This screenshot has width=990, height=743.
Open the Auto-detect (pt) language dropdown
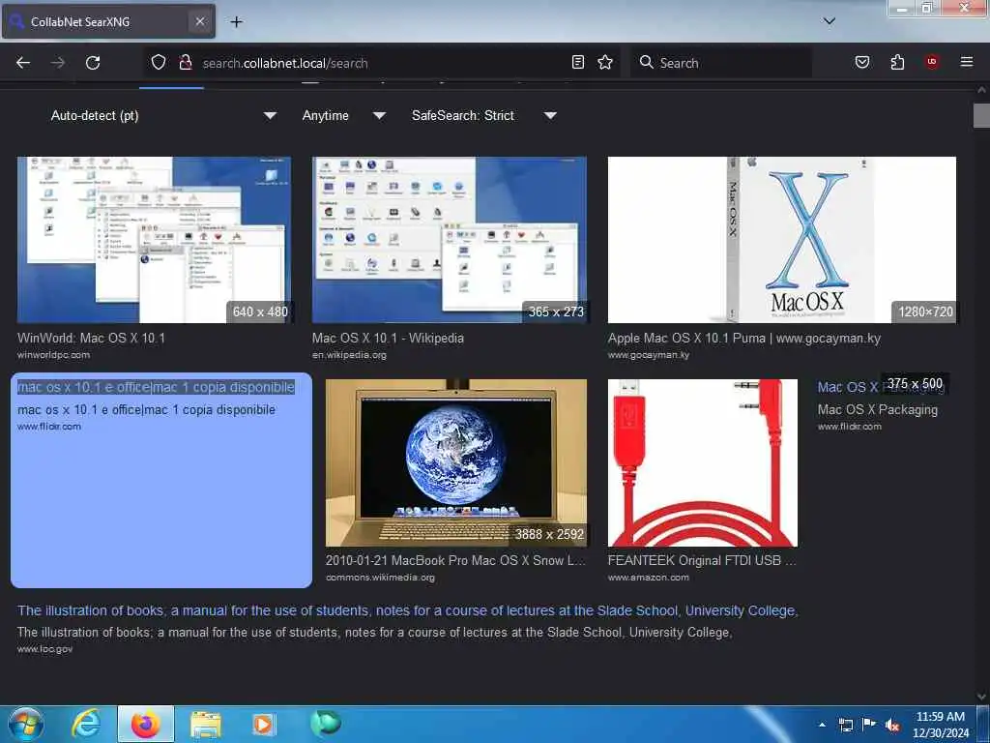(162, 116)
